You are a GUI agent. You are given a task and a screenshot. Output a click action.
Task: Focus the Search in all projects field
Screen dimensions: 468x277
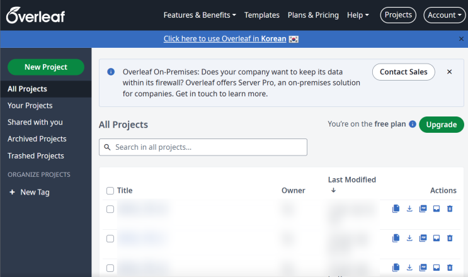pos(203,147)
